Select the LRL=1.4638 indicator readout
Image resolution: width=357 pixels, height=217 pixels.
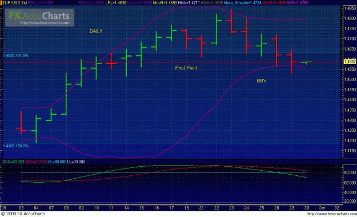click(x=115, y=3)
